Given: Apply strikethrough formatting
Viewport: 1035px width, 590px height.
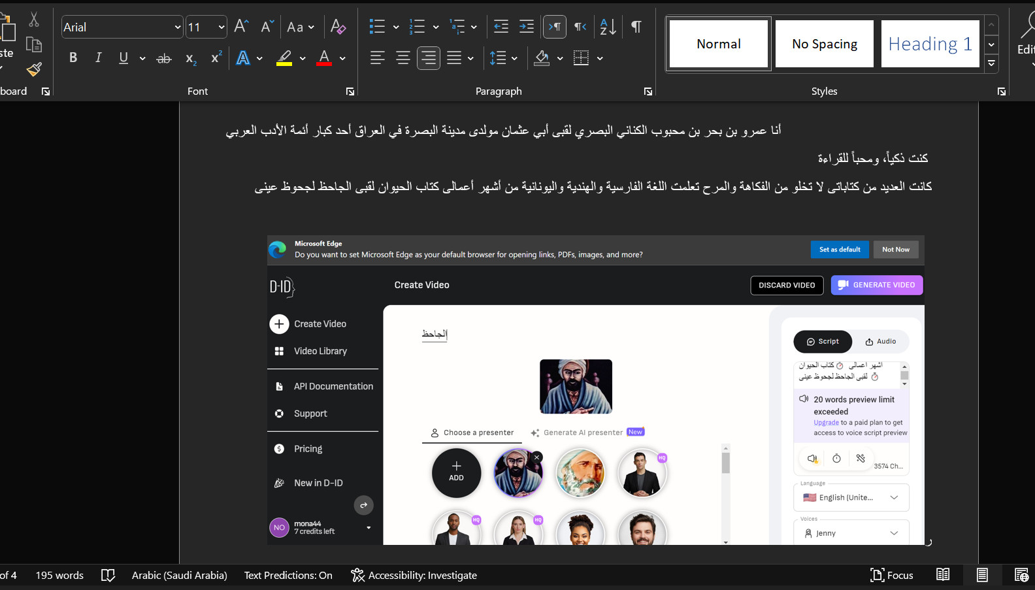Looking at the screenshot, I should click(164, 58).
